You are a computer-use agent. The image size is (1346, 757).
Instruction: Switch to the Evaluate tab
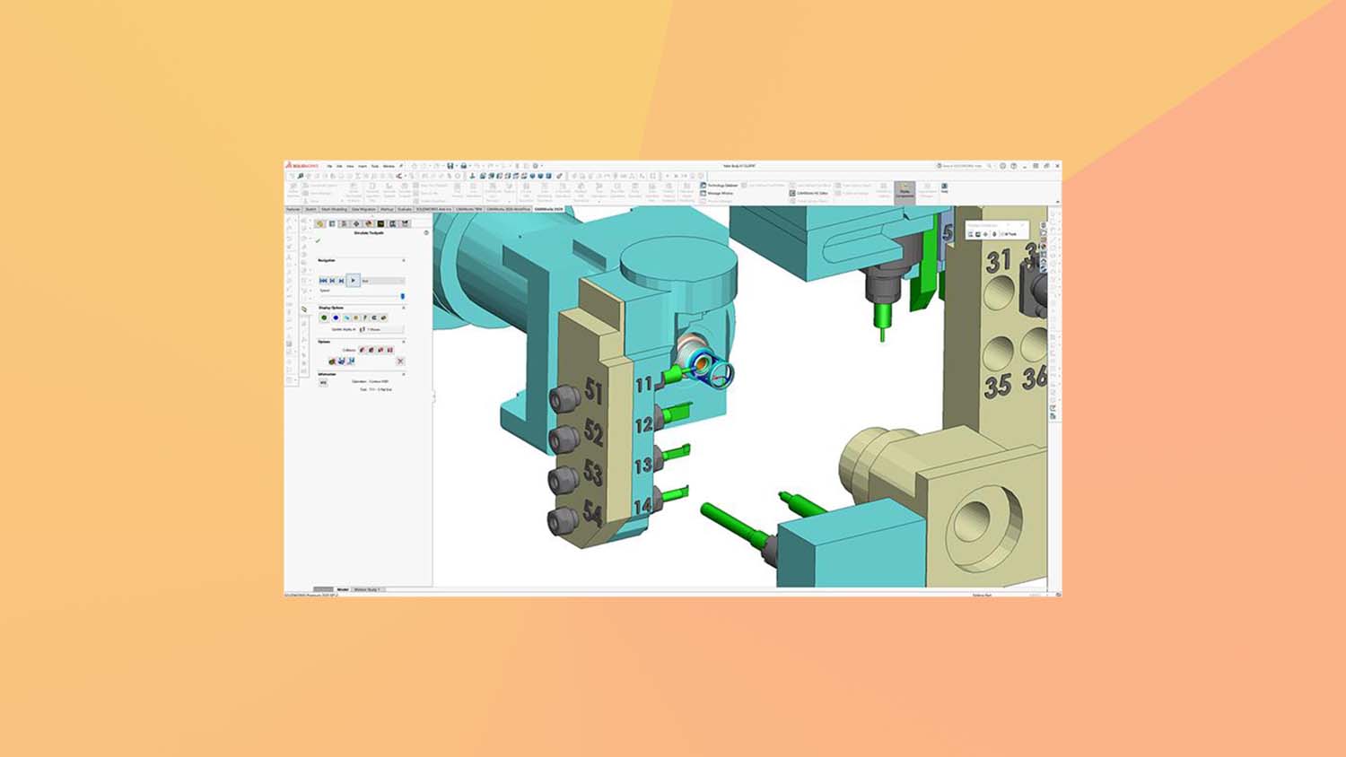click(x=405, y=209)
